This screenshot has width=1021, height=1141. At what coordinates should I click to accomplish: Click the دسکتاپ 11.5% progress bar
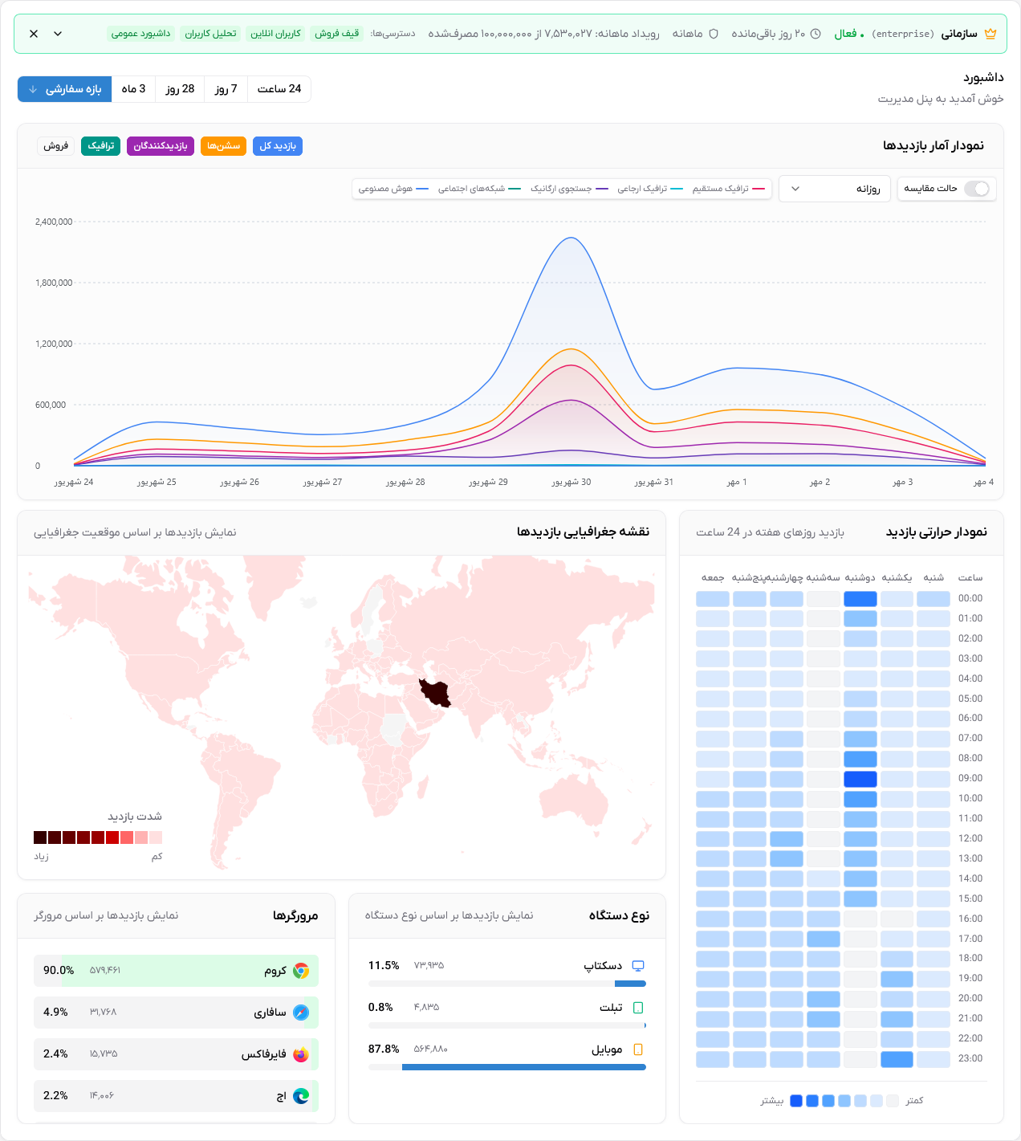coord(507,984)
